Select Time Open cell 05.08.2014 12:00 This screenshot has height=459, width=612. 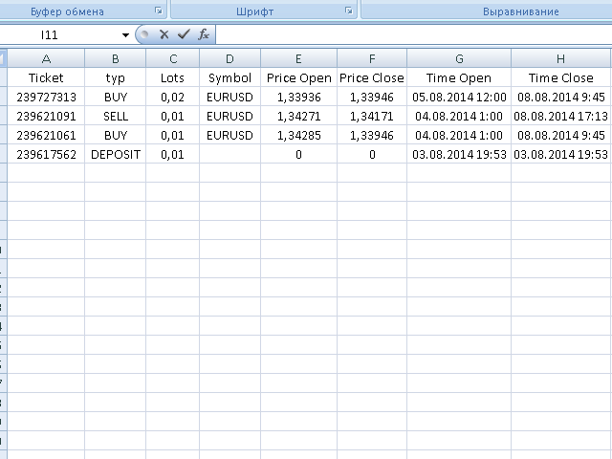tap(459, 97)
